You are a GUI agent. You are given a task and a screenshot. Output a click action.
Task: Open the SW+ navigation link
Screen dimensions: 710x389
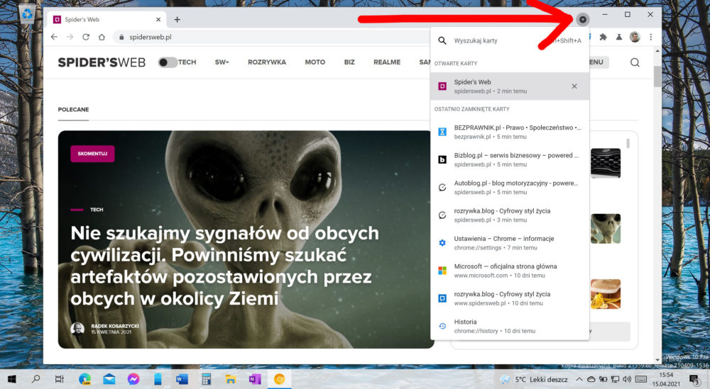222,62
